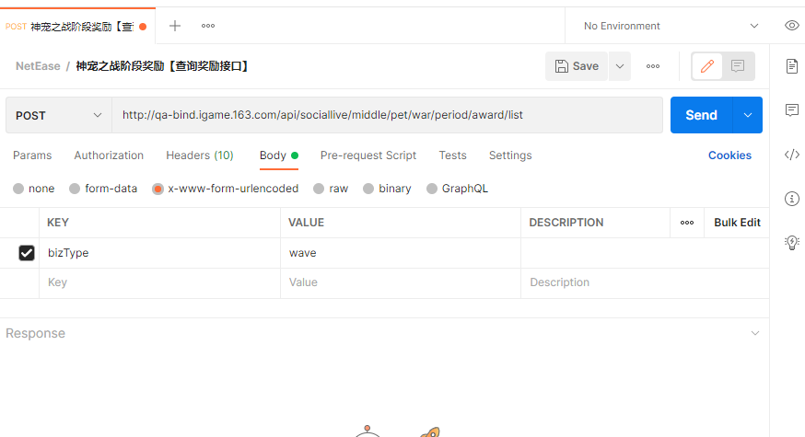Open the lightbulb related requests icon
Viewport: 805px width, 437px height.
[792, 242]
